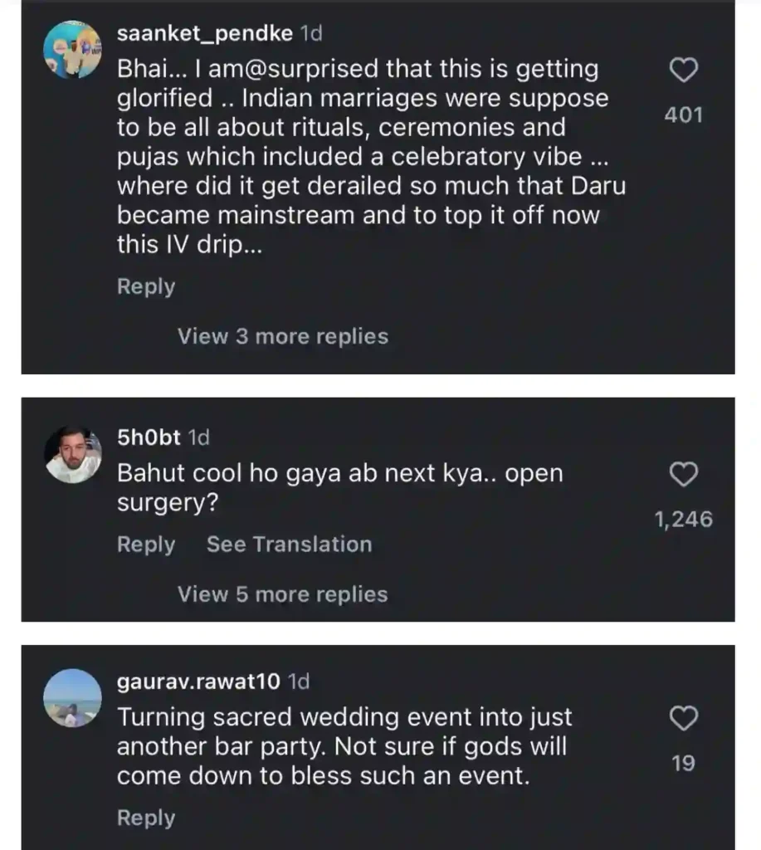Reply to gaurav.rawat10's comment
The width and height of the screenshot is (761, 850).
pos(146,818)
